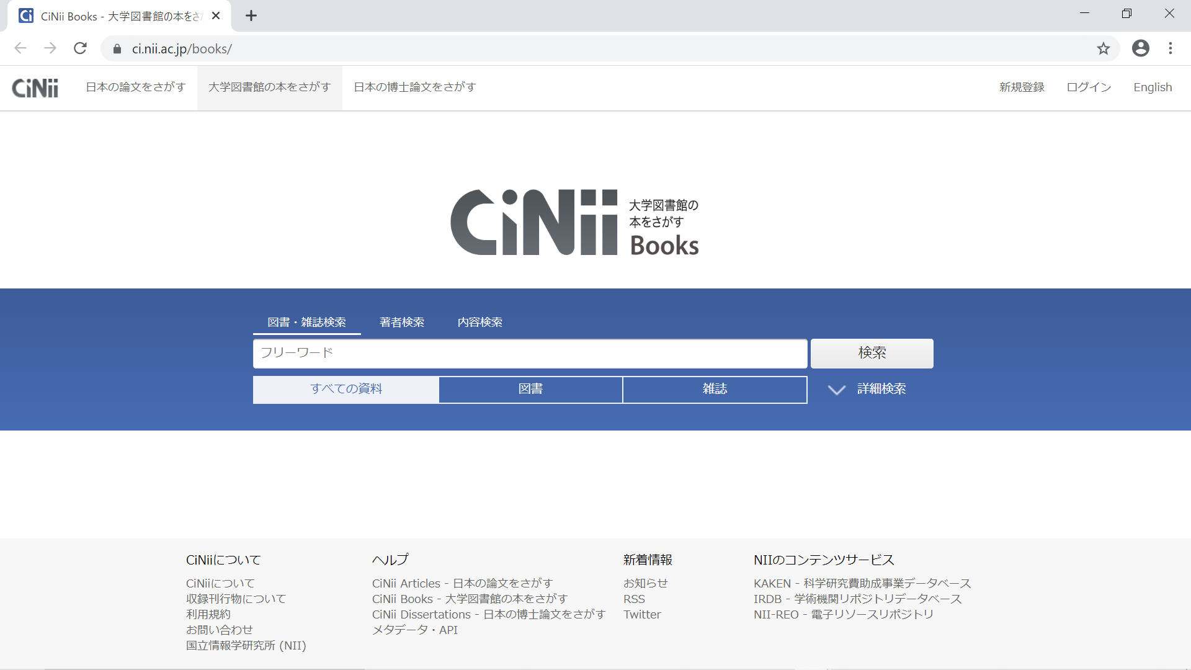Open CiNii Dissertations help link
1191x670 pixels.
(x=489, y=614)
